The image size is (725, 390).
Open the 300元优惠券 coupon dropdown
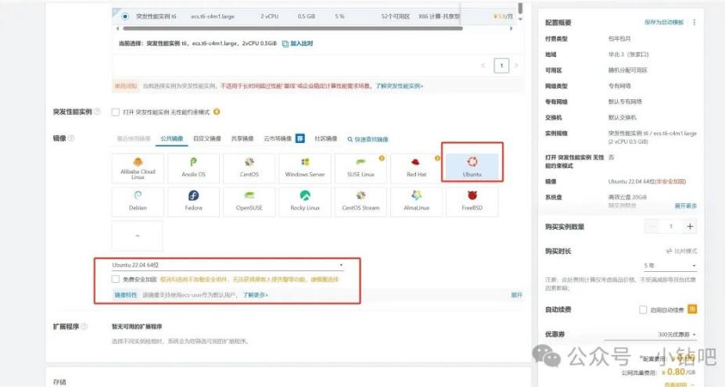tap(650, 335)
